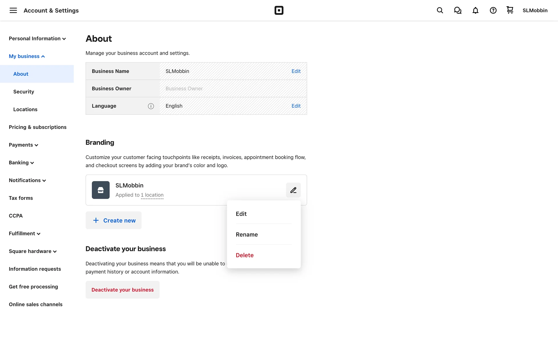
Task: Choose Rename from the branding menu
Action: (247, 234)
